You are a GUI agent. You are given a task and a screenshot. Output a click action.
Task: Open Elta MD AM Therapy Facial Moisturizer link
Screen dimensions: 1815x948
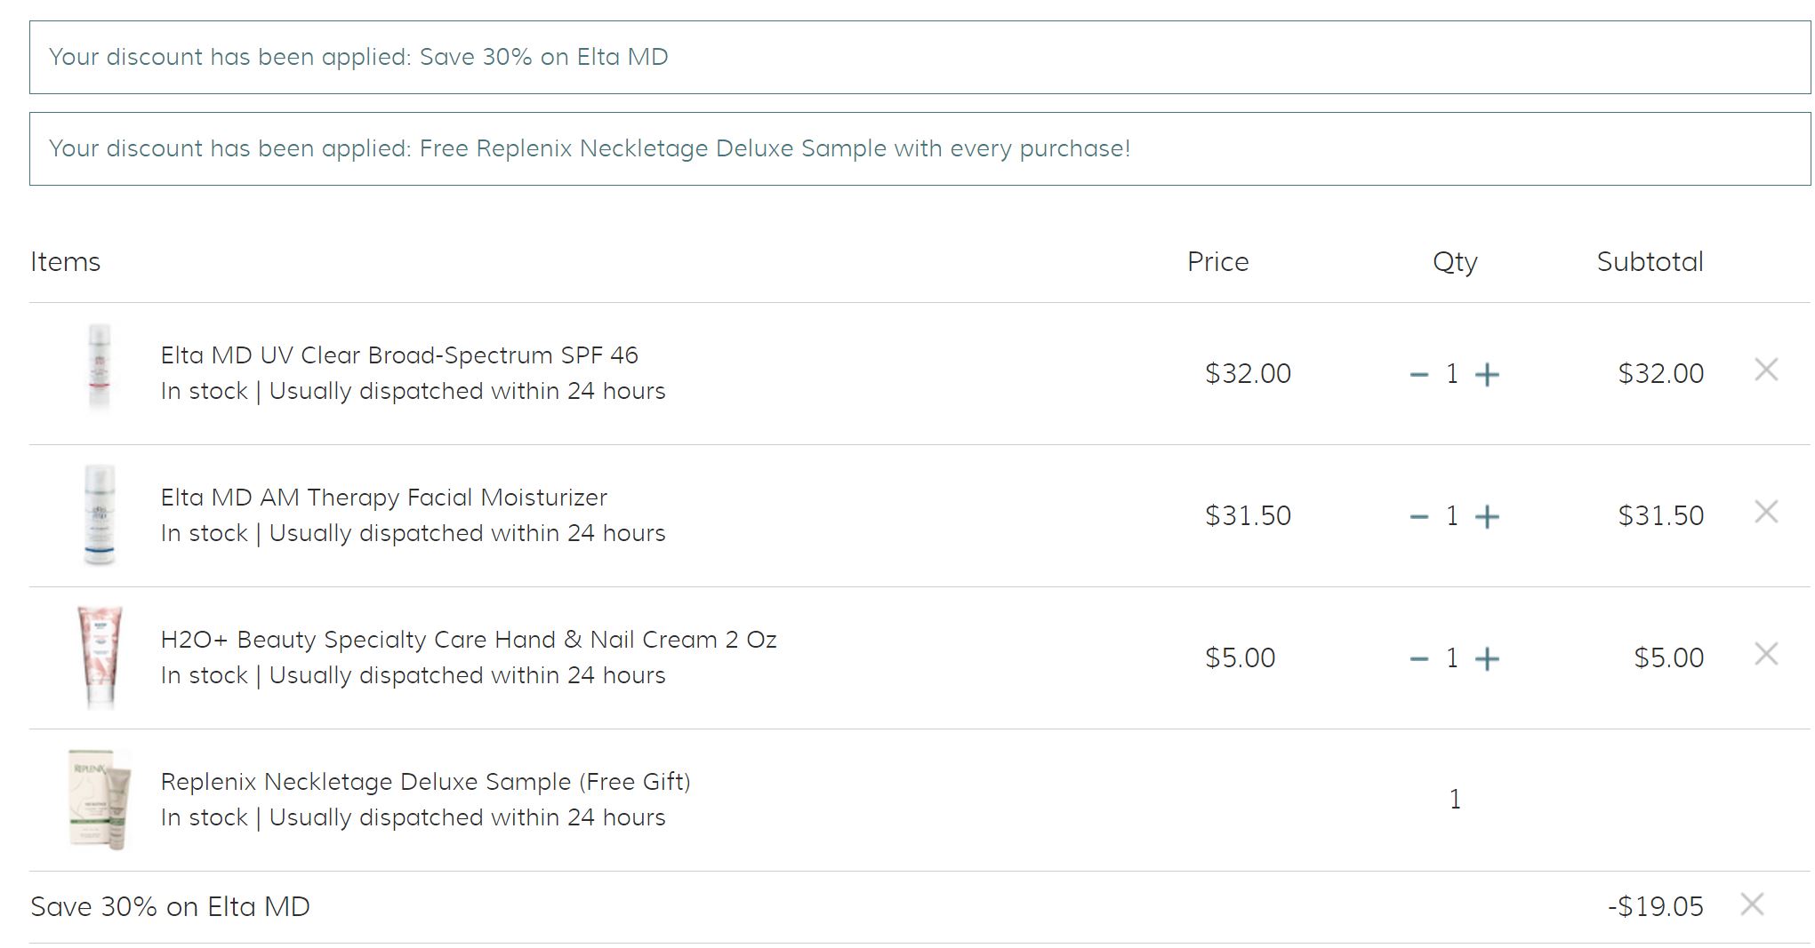point(384,498)
